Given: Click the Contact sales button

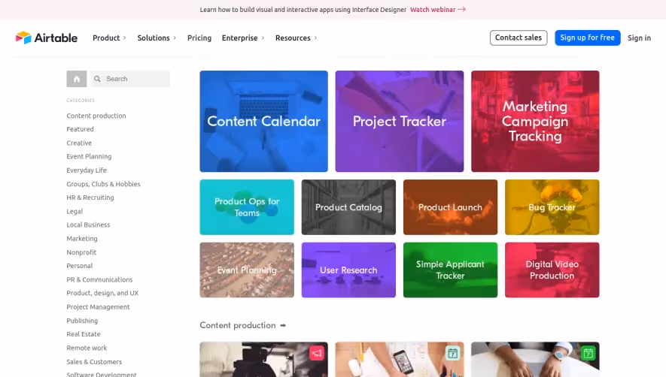Looking at the screenshot, I should pos(519,38).
